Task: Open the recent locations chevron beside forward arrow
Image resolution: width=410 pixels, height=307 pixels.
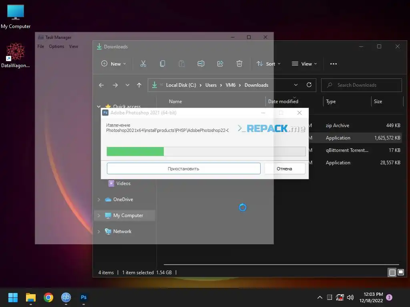Action: [x=127, y=85]
